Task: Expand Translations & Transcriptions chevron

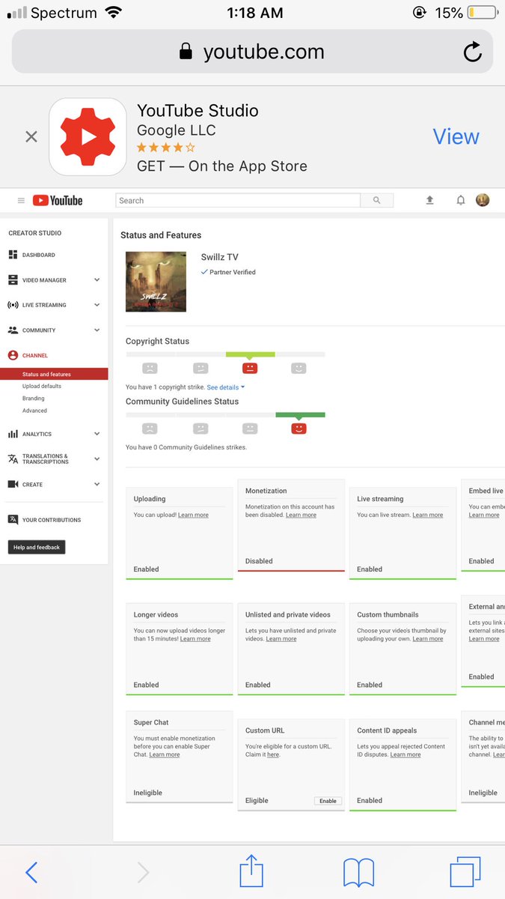Action: tap(97, 458)
